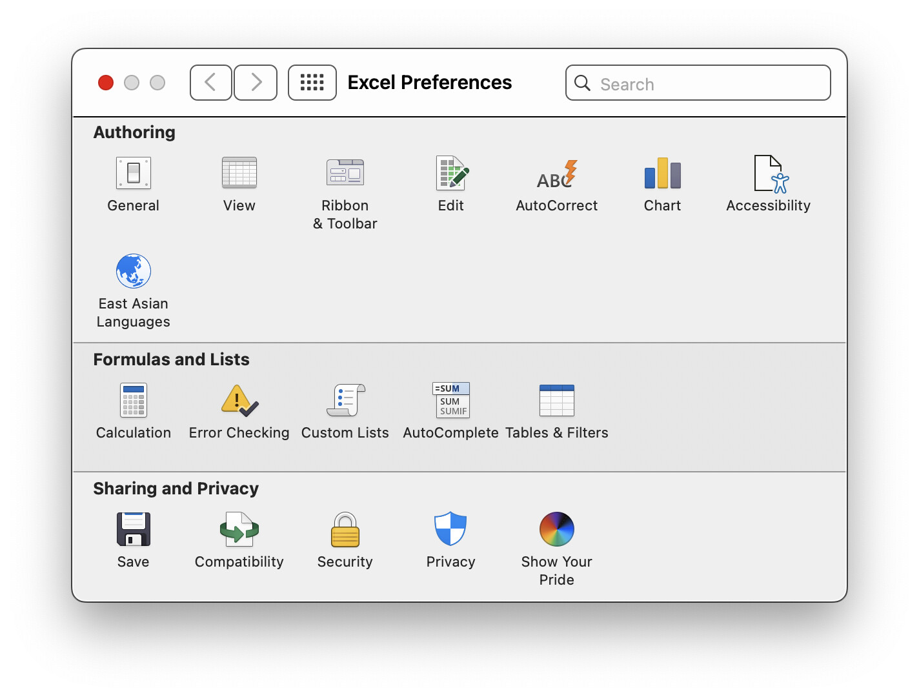Click the Show All grid button
The image size is (919, 697).
[x=312, y=83]
